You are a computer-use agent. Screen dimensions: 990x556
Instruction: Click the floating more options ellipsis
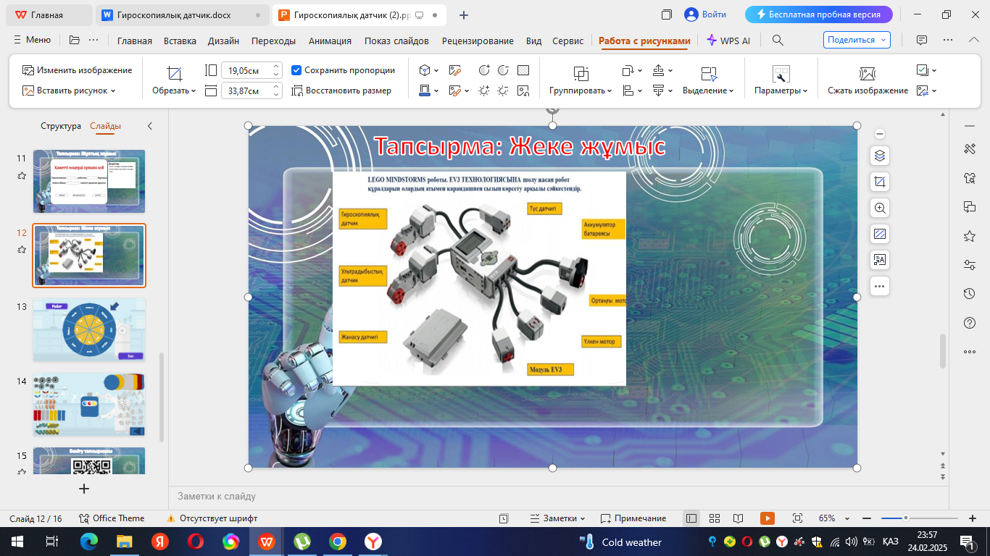(880, 286)
